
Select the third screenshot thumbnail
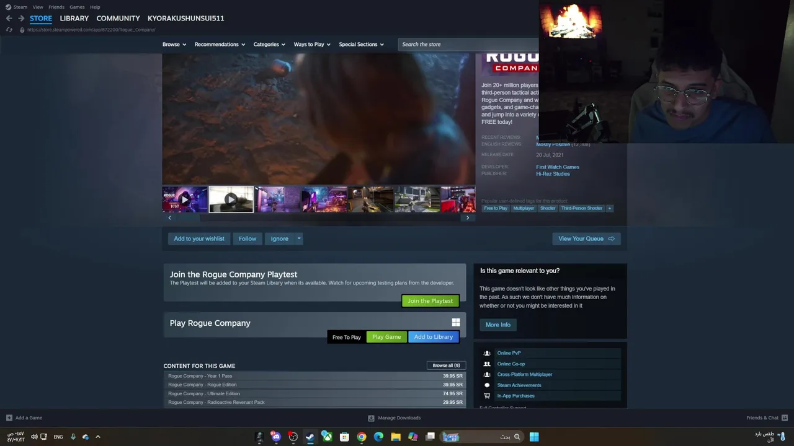point(277,199)
